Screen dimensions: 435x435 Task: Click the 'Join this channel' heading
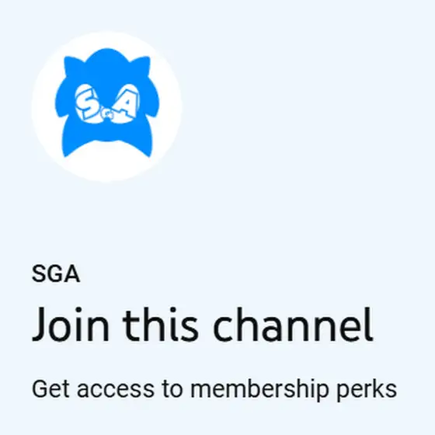point(203,325)
